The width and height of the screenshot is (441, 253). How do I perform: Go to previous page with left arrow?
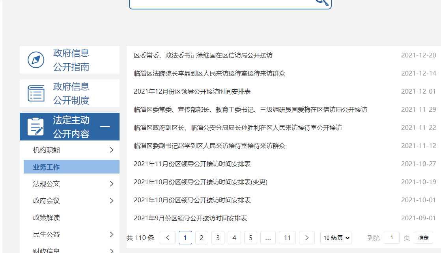coord(168,238)
